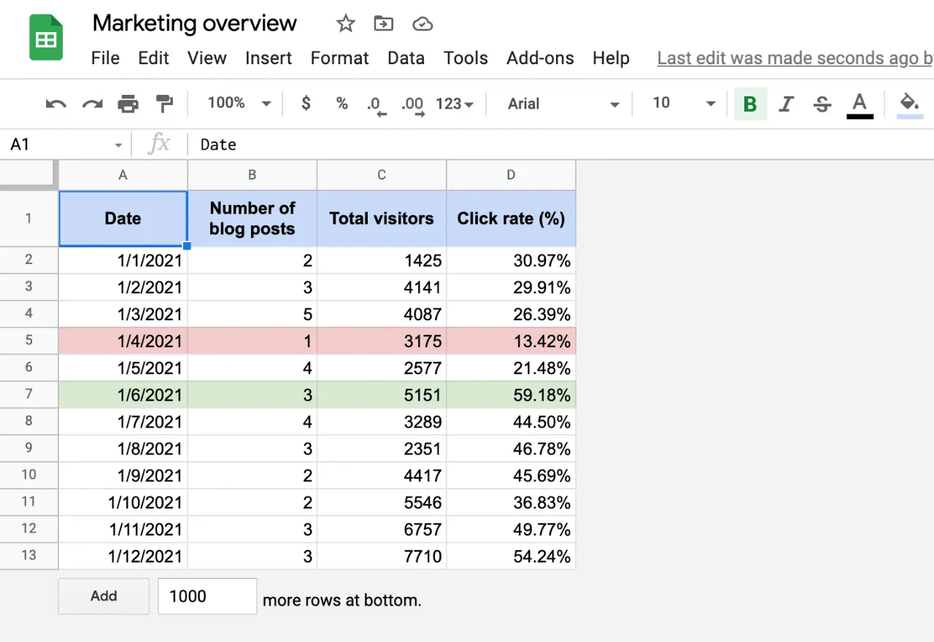Open the last edit history link
This screenshot has width=934, height=642.
pyautogui.click(x=794, y=58)
